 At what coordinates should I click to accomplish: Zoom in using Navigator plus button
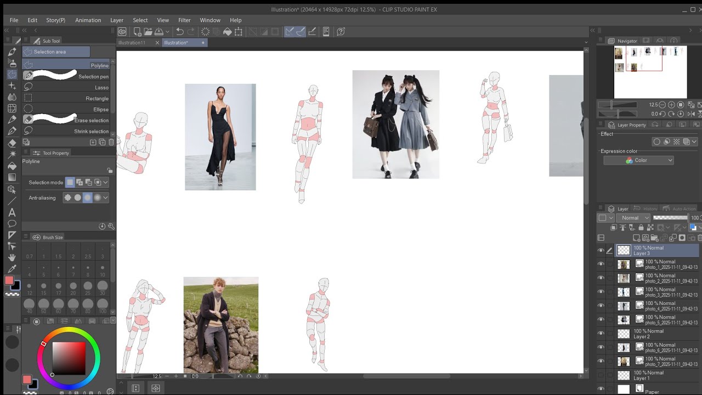(671, 105)
